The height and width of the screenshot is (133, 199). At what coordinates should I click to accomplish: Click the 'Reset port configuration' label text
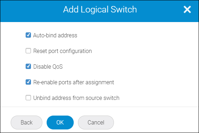(x=62, y=51)
